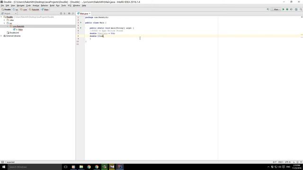Screen dimensions: 303x170
Task: Open the IntelliJ IDEA icon in the taskbar
Action: (120, 167)
